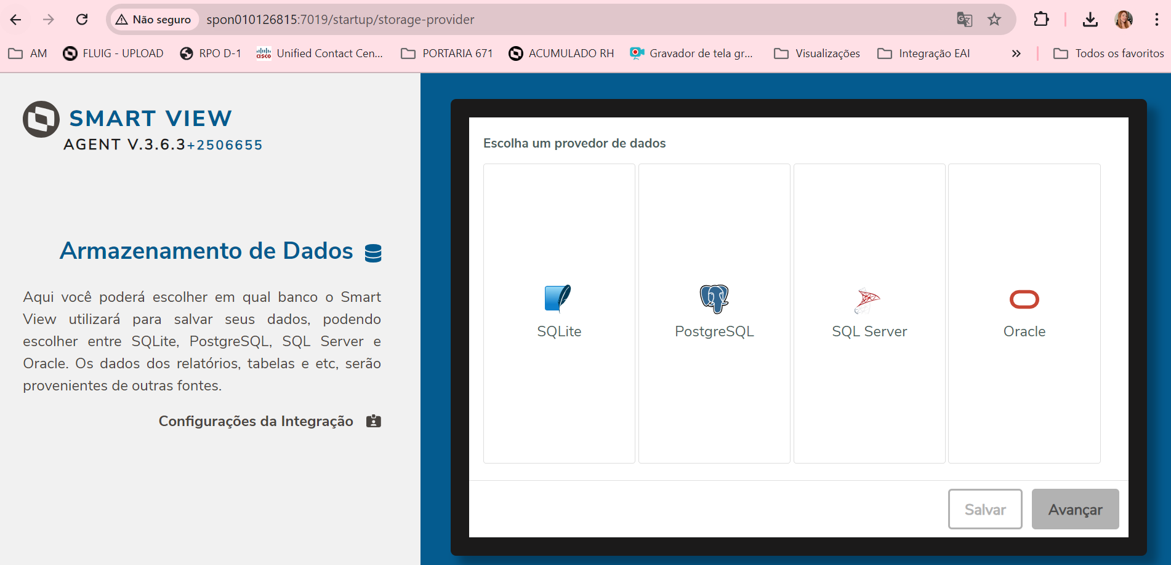The image size is (1171, 565).
Task: Click the agent version number +2506655
Action: (225, 145)
